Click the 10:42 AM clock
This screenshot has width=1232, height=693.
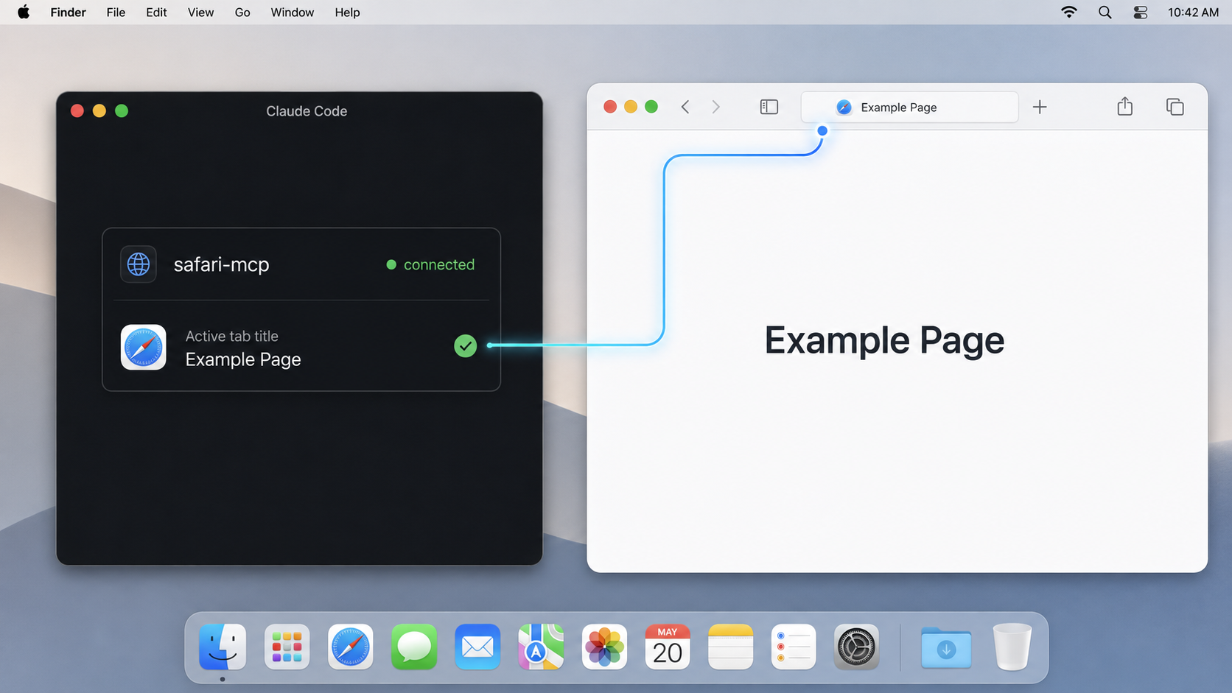pyautogui.click(x=1193, y=13)
